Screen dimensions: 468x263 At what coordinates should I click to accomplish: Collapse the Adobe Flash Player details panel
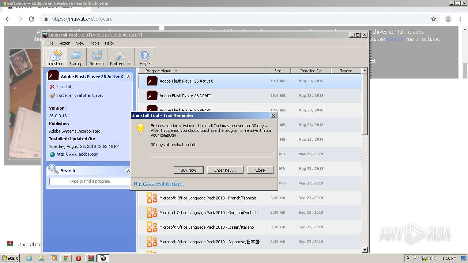128,77
